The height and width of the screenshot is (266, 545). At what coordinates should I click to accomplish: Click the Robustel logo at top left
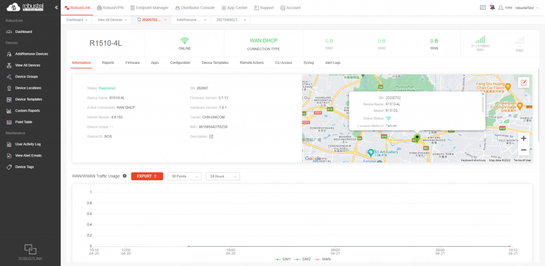25,7
